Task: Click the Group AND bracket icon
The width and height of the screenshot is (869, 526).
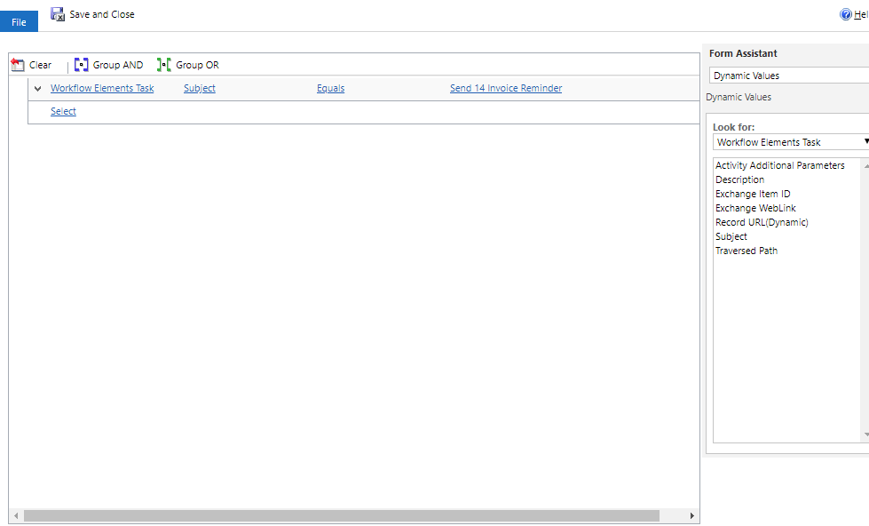Action: click(82, 65)
